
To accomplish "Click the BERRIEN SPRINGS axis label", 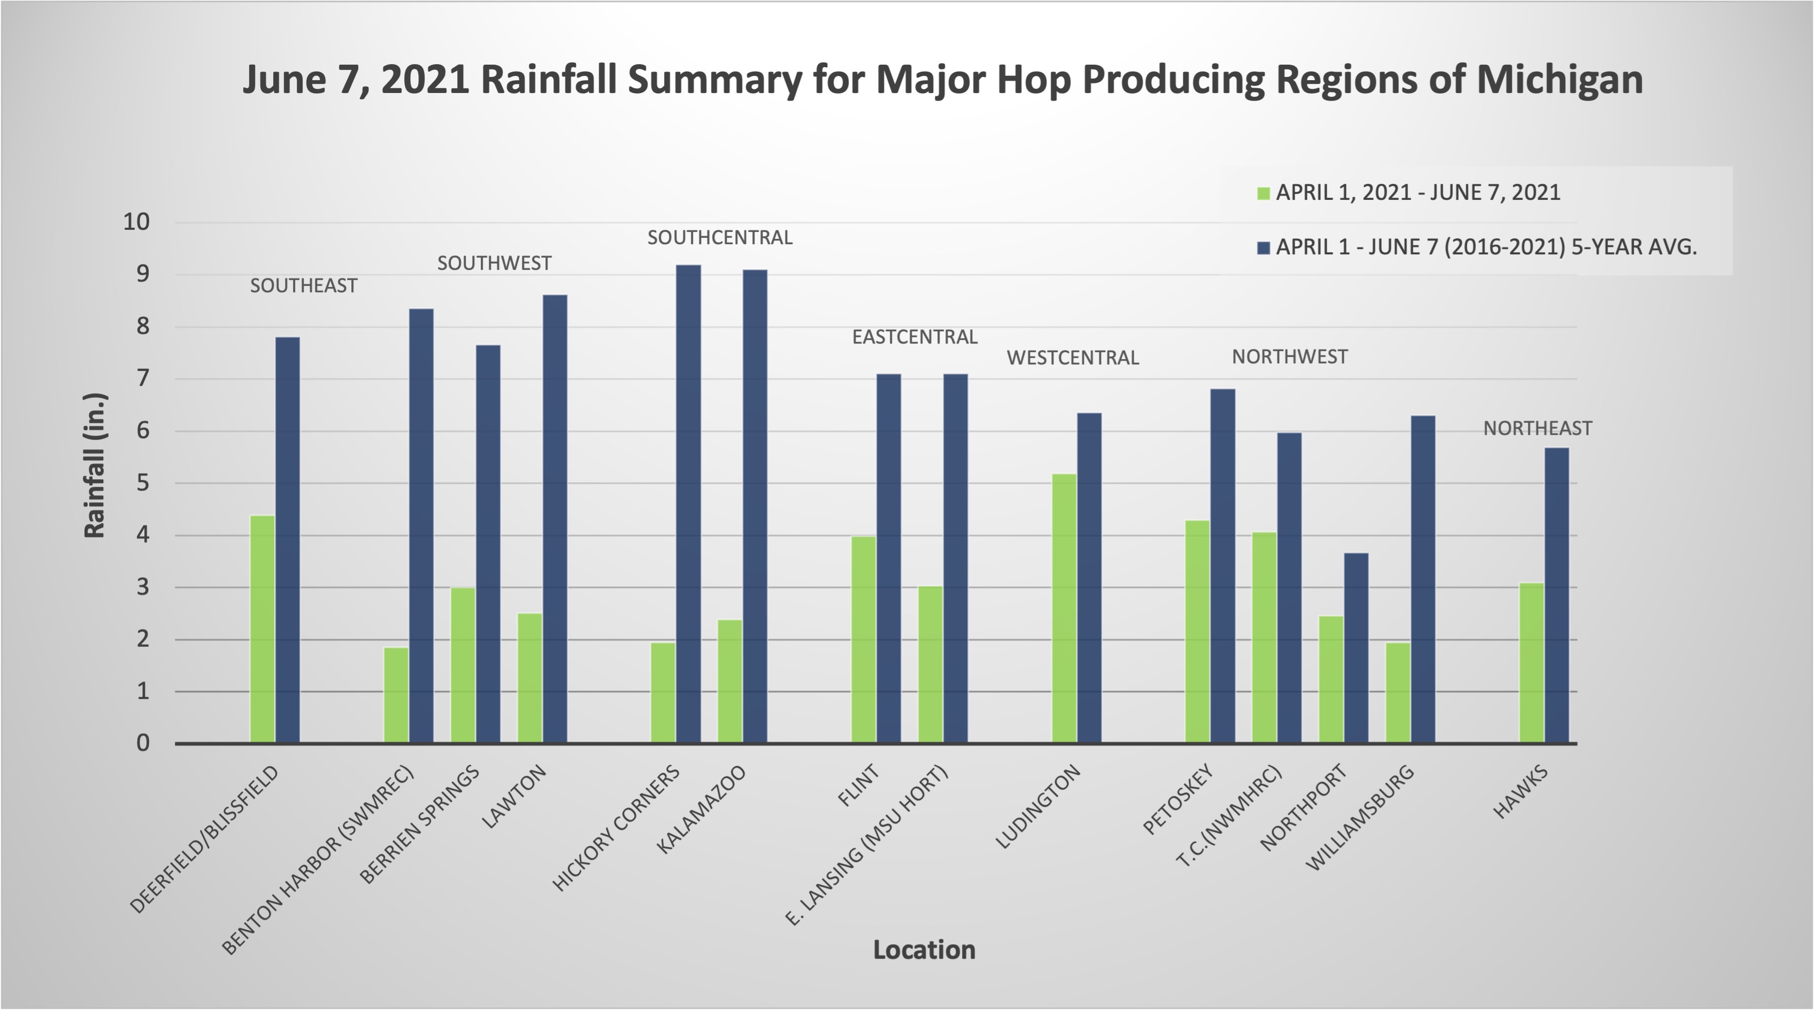I will [x=419, y=825].
